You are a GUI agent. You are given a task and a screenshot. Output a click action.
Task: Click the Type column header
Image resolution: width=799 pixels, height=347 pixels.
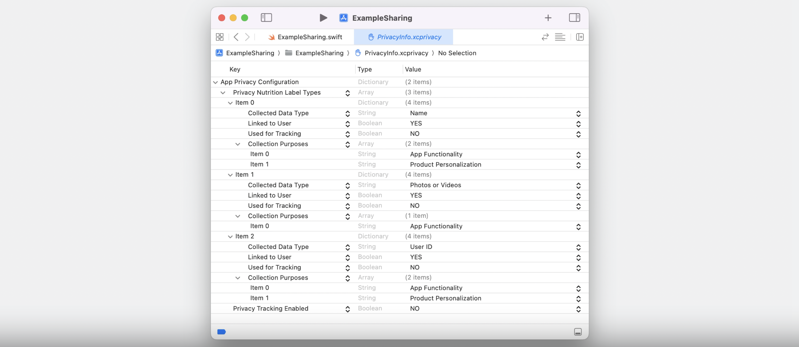pyautogui.click(x=364, y=69)
